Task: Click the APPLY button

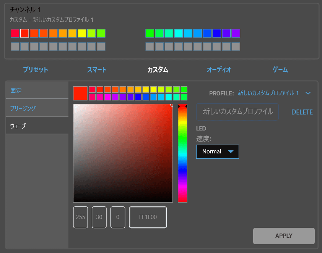Action: pos(284,236)
